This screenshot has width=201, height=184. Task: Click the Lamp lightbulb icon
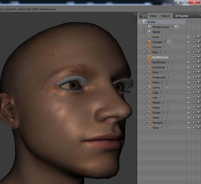(150, 87)
